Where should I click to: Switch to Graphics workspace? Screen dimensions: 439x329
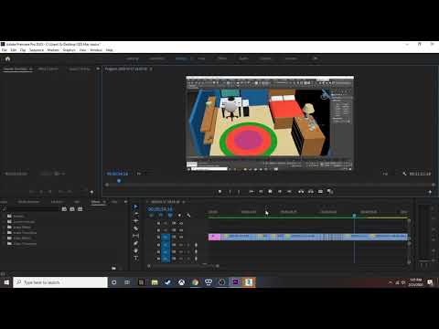pos(265,58)
